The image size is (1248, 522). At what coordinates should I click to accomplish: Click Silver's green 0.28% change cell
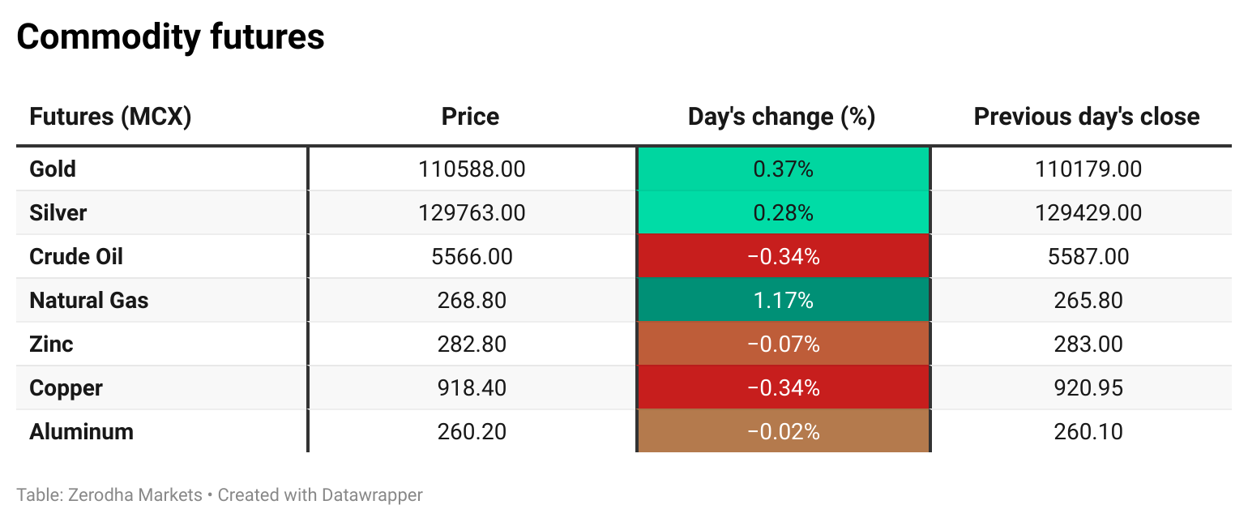coord(783,213)
